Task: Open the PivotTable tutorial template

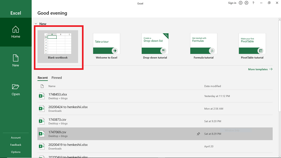Action: (x=252, y=46)
